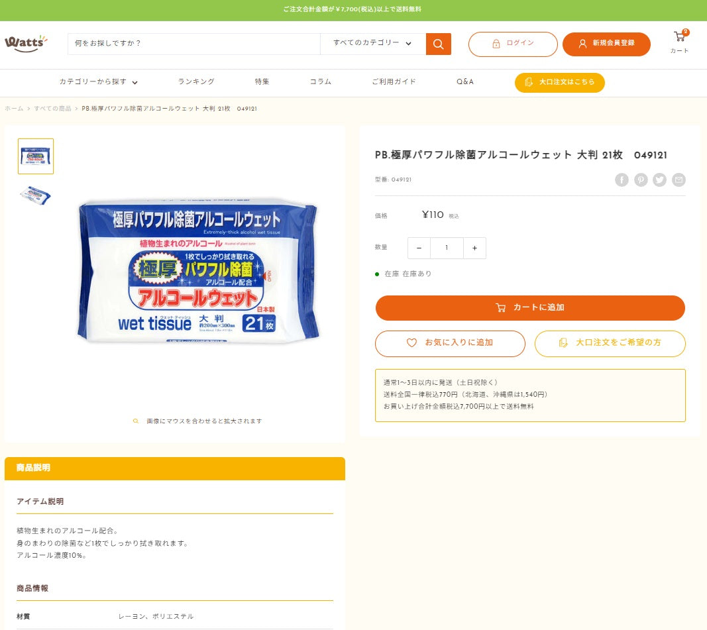Click すべての商品 breadcrumb link
The width and height of the screenshot is (707, 630).
click(52, 109)
